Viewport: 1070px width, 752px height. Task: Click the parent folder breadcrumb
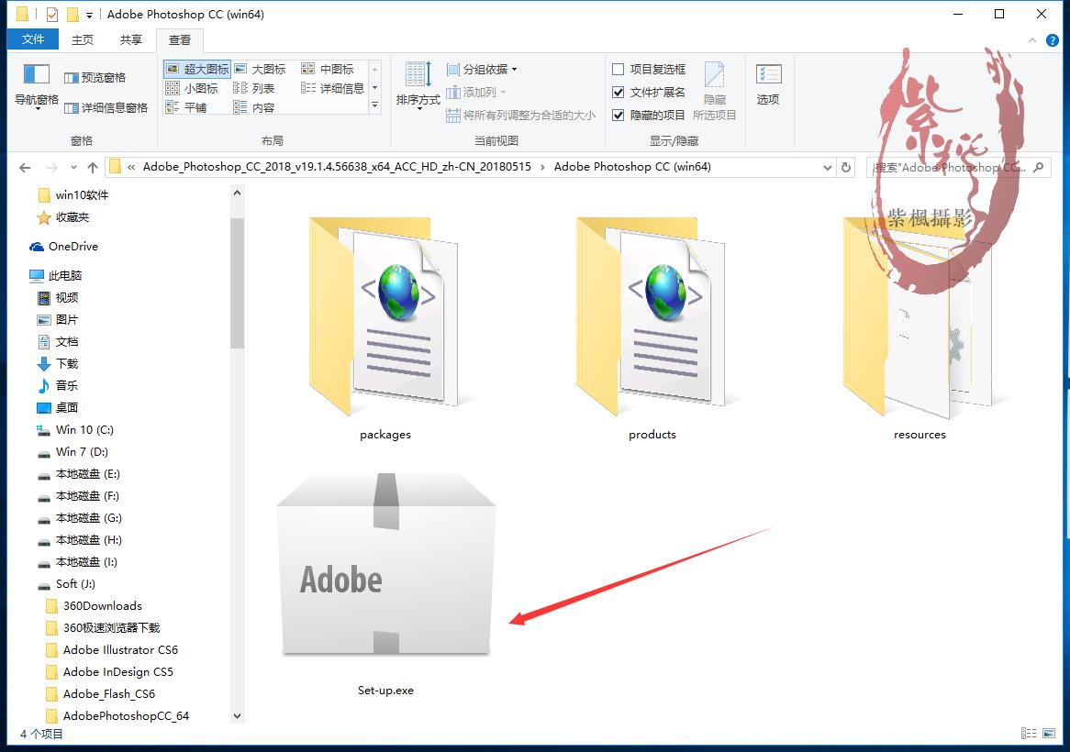[x=337, y=166]
